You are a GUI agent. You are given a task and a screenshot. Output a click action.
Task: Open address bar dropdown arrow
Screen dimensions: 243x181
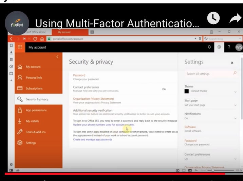(x=195, y=38)
